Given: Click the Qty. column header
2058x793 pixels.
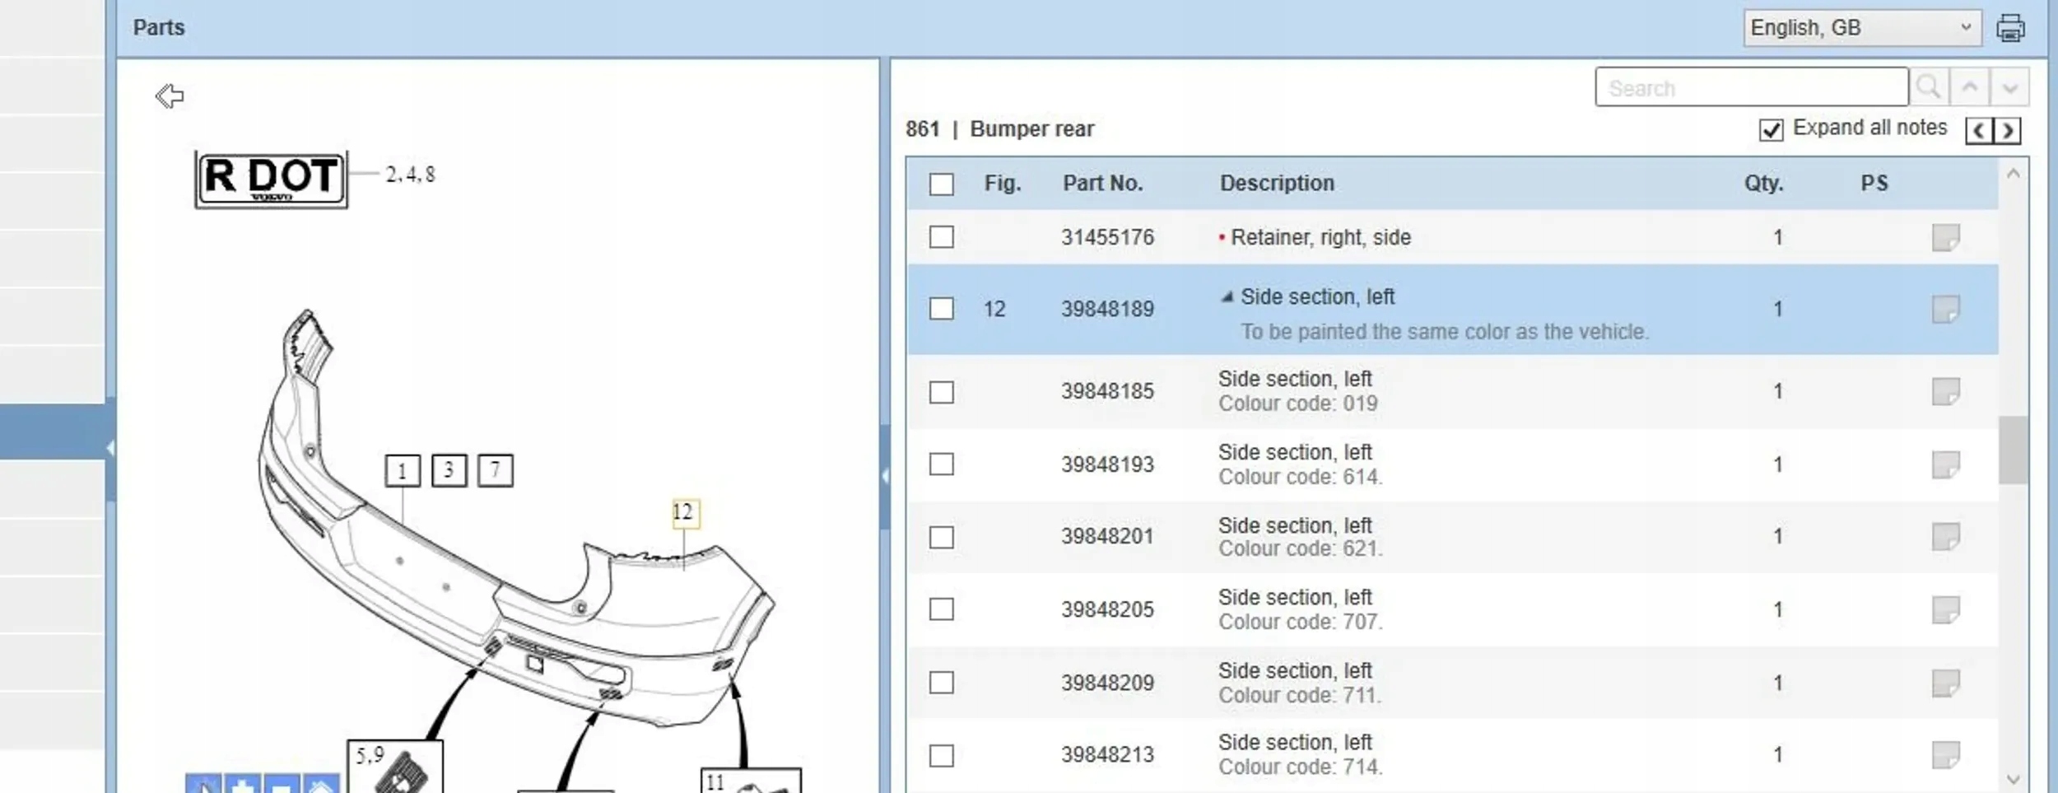Looking at the screenshot, I should click(1763, 183).
